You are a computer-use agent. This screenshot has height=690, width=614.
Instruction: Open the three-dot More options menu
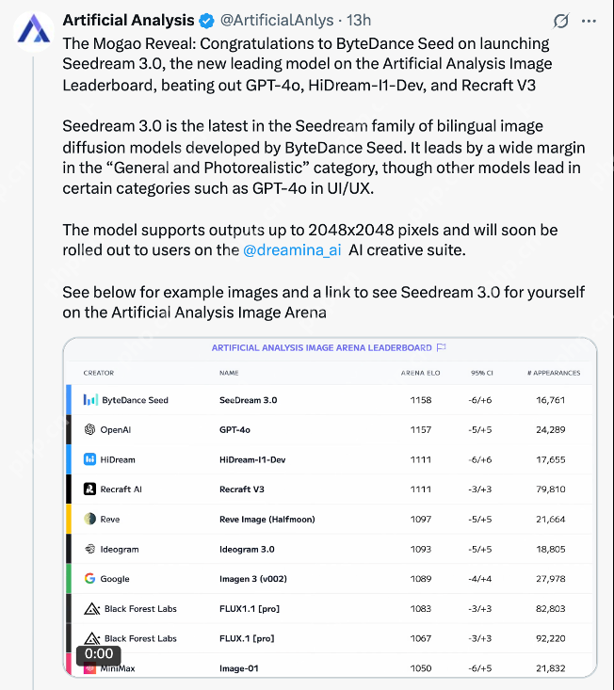pos(589,21)
